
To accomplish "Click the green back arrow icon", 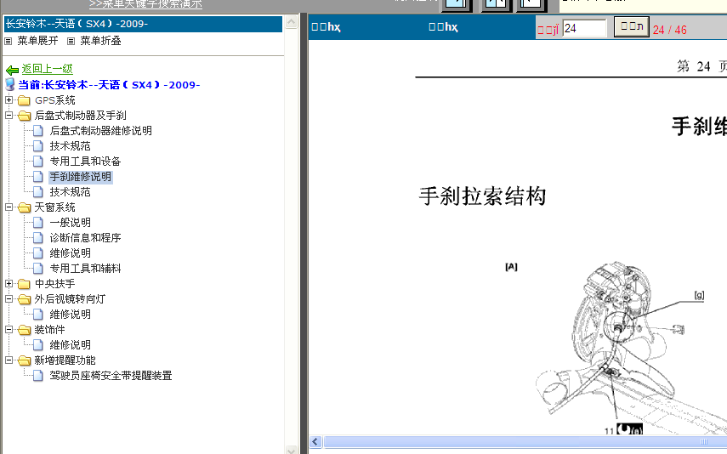I will tap(12, 70).
